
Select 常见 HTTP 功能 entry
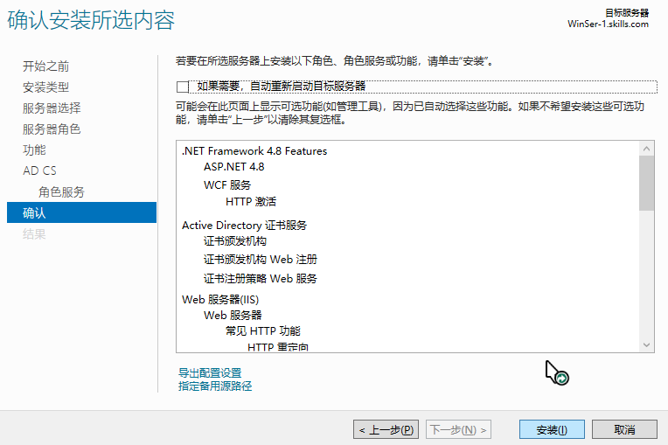[263, 330]
